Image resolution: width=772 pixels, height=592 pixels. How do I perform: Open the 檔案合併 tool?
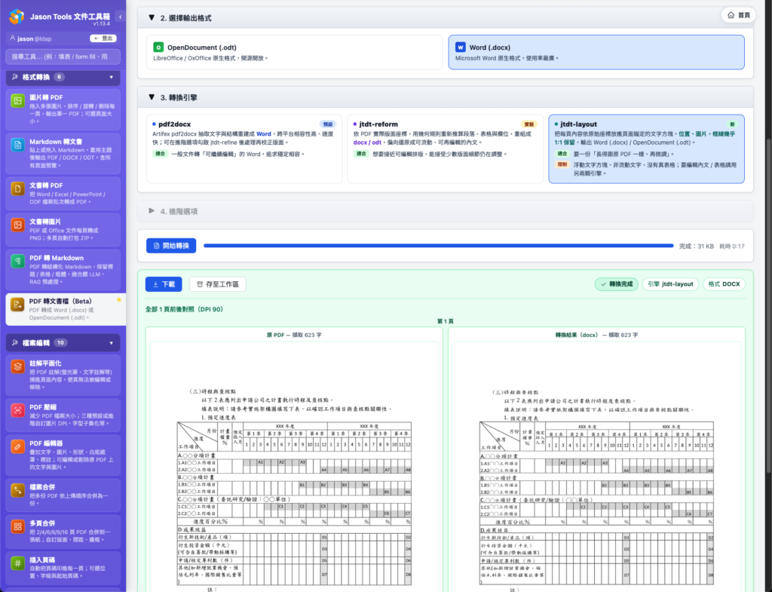coord(63,495)
